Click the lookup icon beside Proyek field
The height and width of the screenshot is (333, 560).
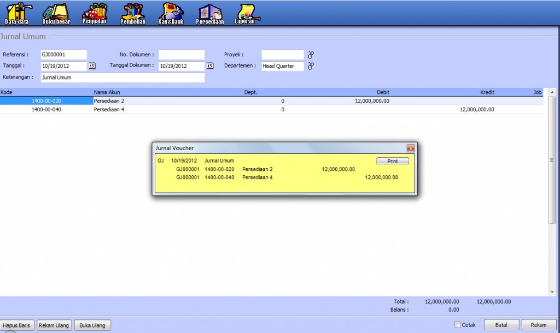pos(311,55)
